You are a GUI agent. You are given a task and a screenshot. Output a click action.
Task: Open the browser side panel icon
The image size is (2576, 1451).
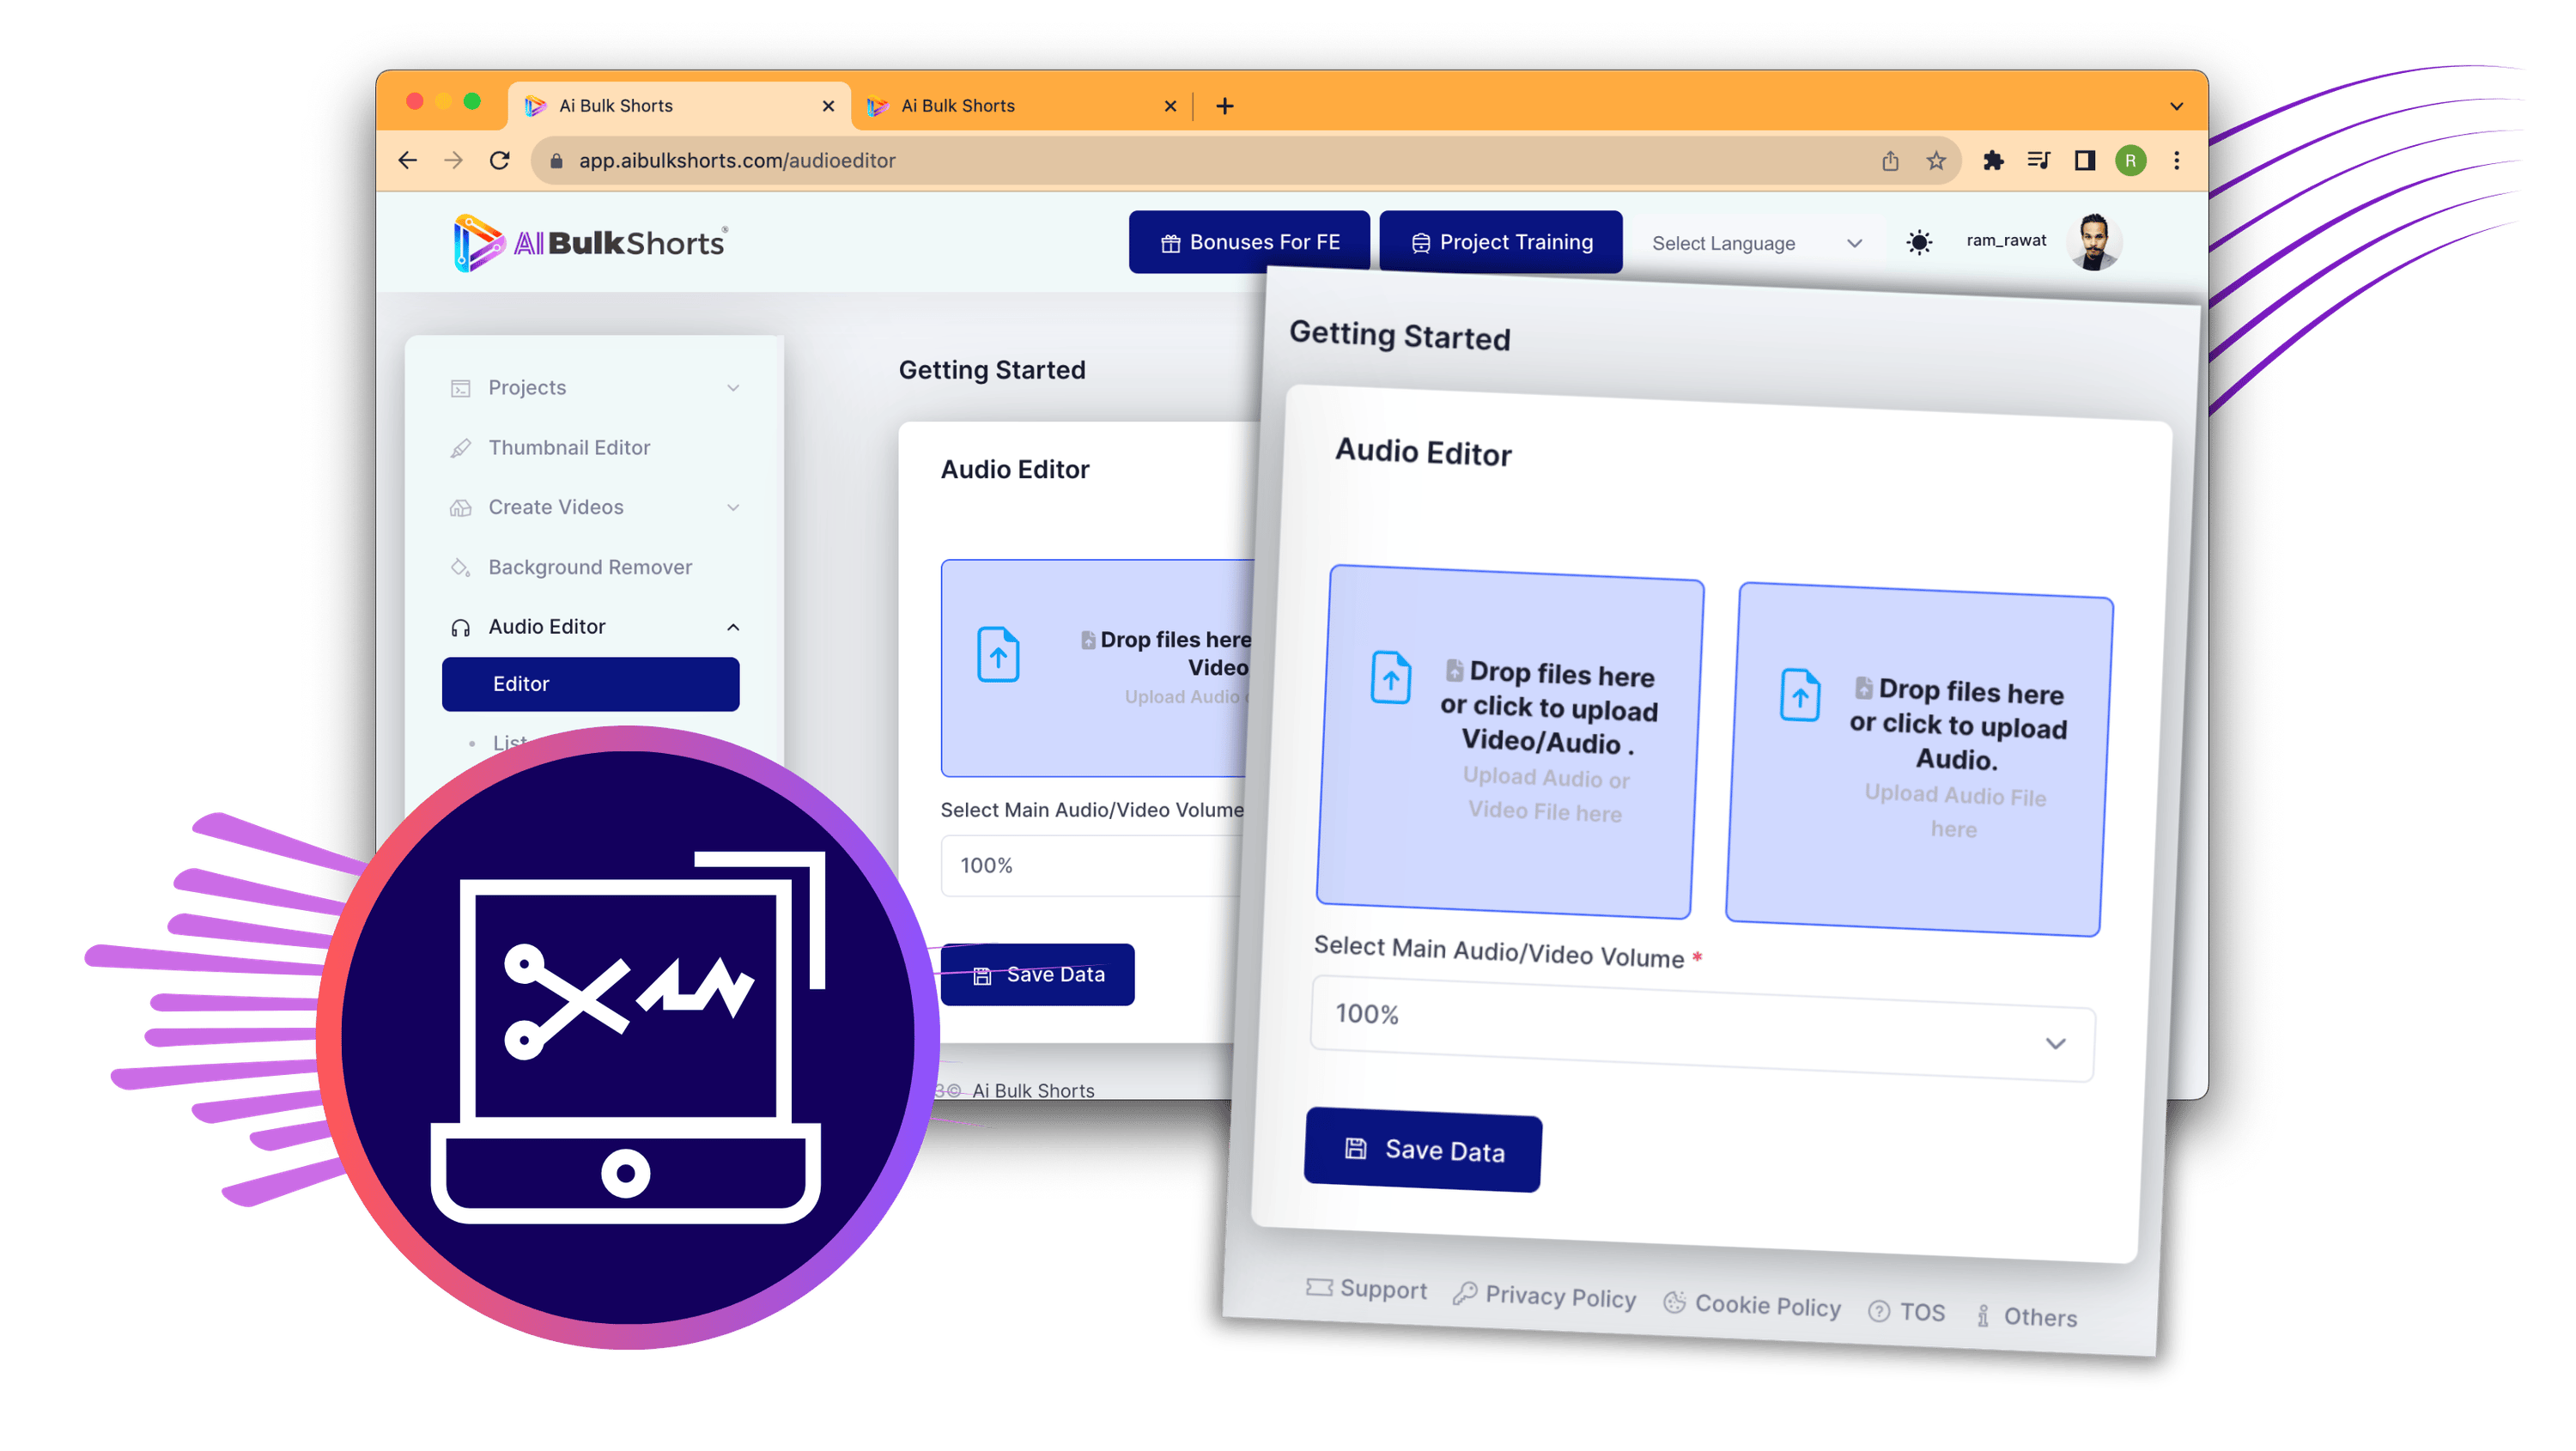tap(2085, 160)
